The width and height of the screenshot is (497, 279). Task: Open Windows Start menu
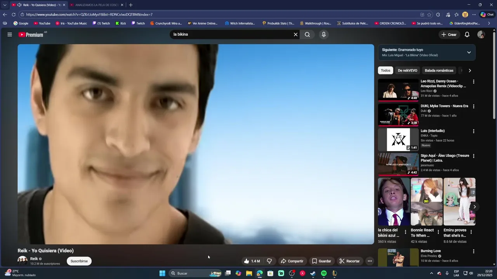(162, 273)
